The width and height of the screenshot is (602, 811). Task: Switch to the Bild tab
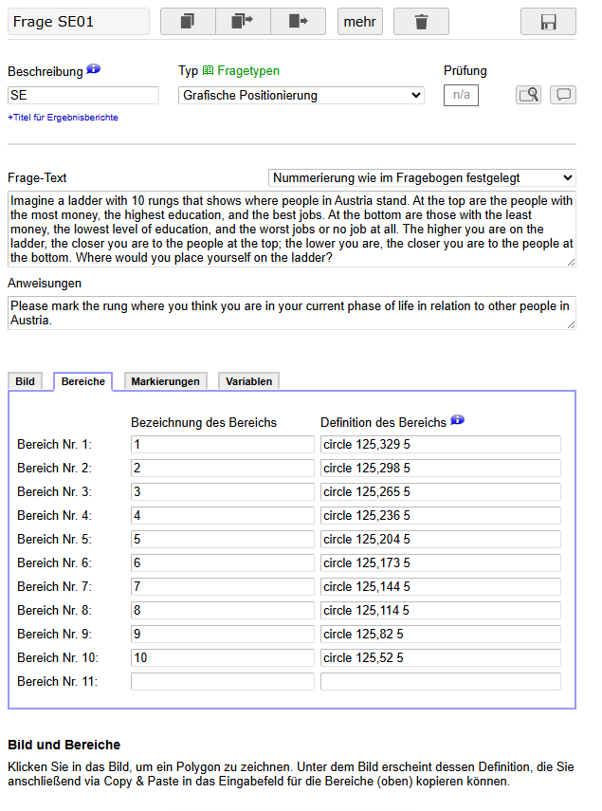click(26, 381)
